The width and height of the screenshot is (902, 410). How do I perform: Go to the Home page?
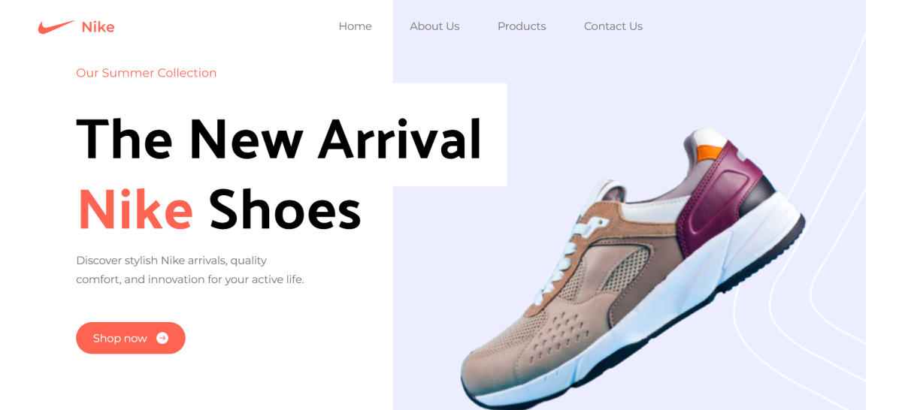[355, 26]
